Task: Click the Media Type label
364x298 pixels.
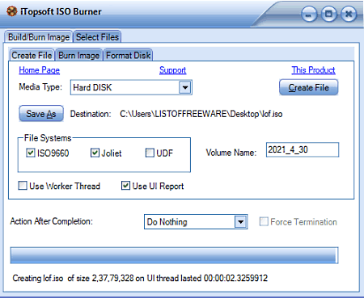Action: coord(40,87)
